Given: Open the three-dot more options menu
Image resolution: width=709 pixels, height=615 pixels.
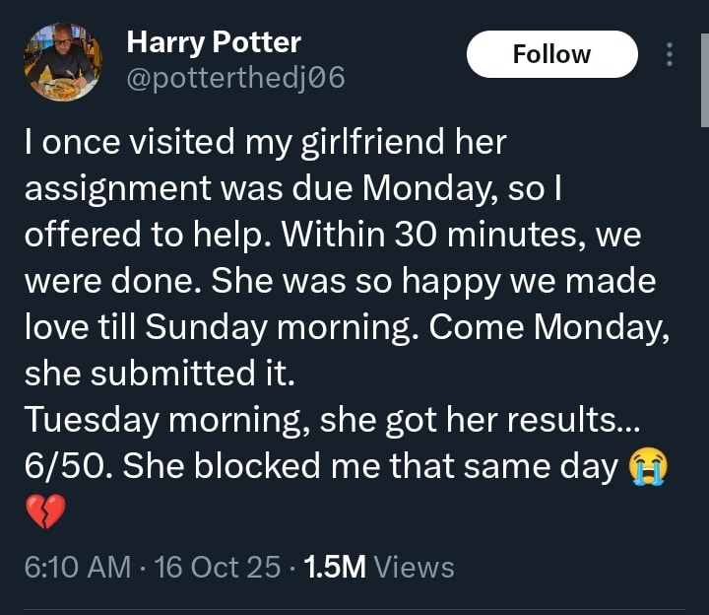Looking at the screenshot, I should point(671,54).
